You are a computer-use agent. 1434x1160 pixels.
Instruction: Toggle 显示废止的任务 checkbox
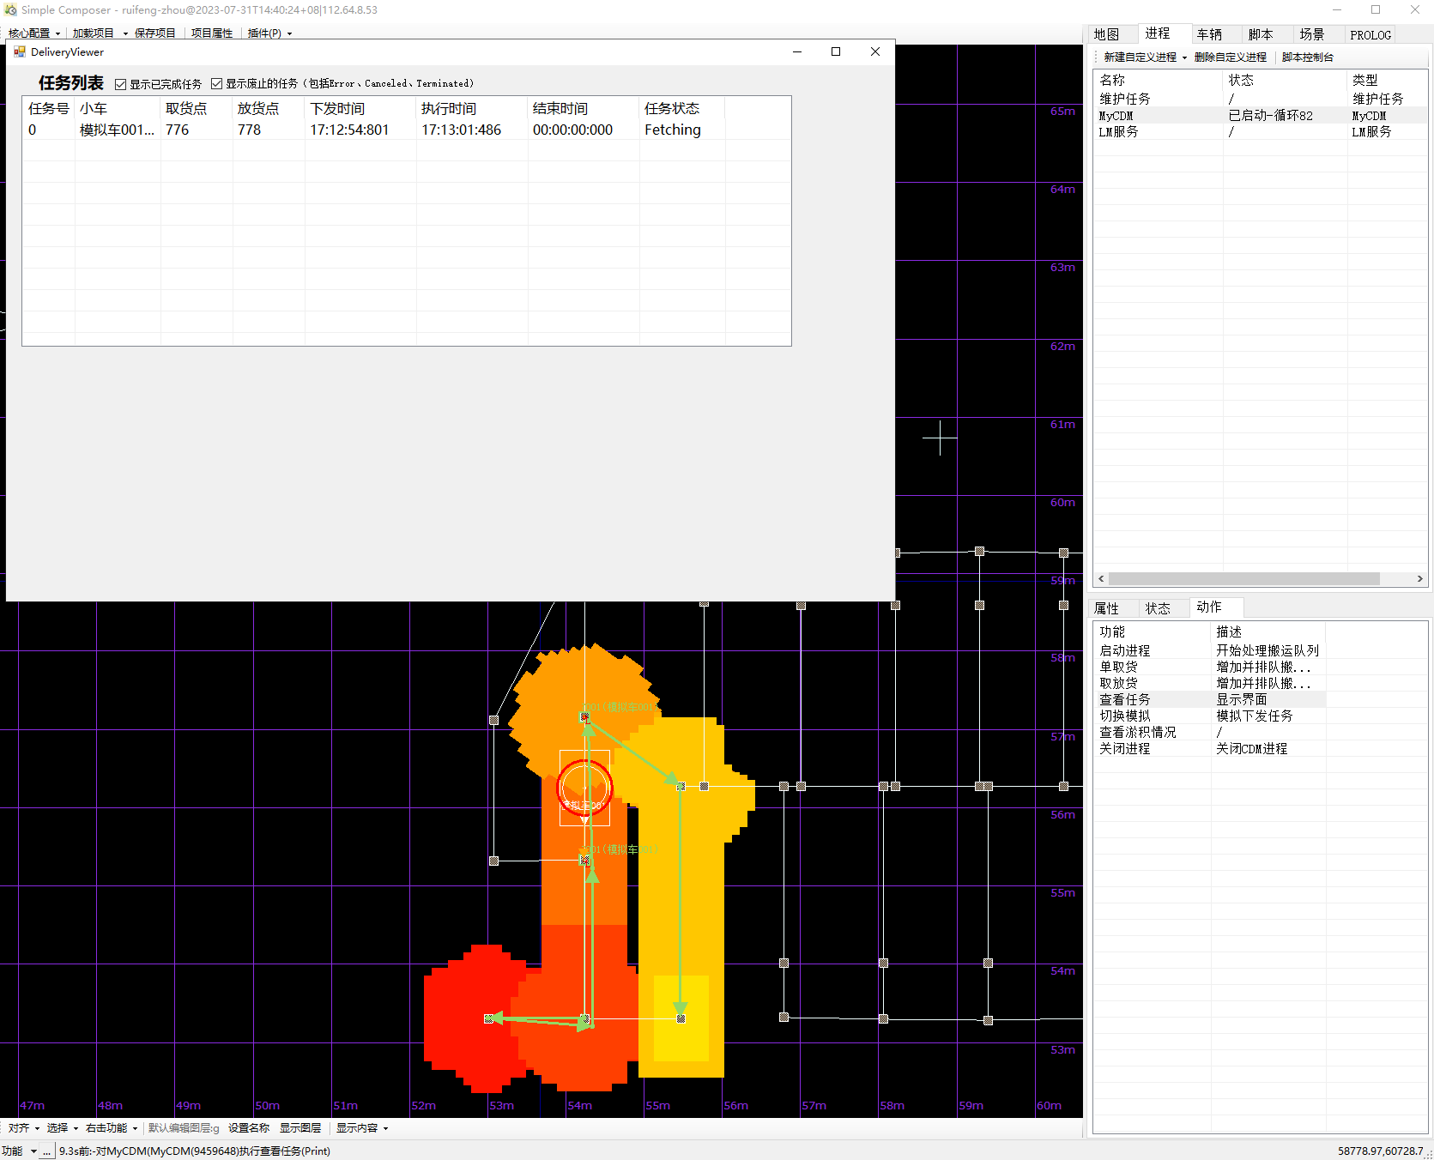coord(217,84)
